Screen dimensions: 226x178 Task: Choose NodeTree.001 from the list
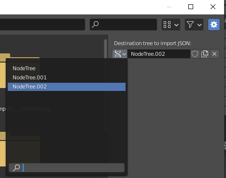click(x=67, y=77)
